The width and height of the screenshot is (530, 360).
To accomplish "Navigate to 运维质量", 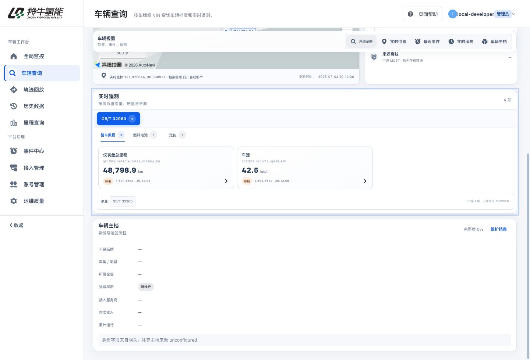I will [x=42, y=201].
